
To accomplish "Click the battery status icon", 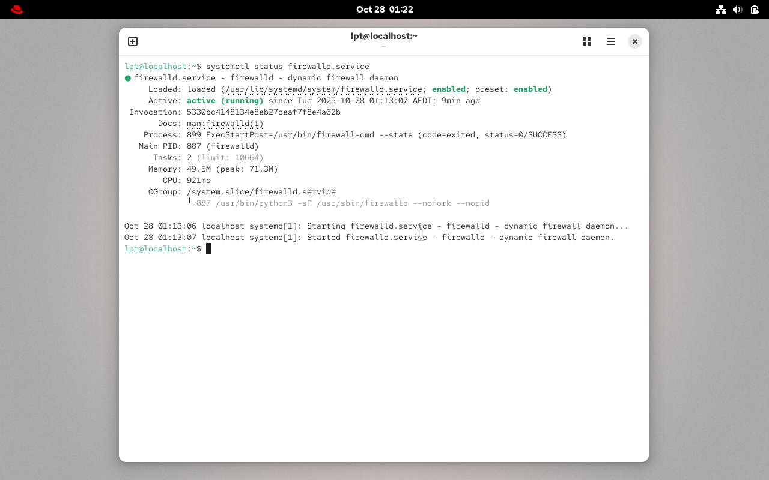I will click(x=755, y=10).
